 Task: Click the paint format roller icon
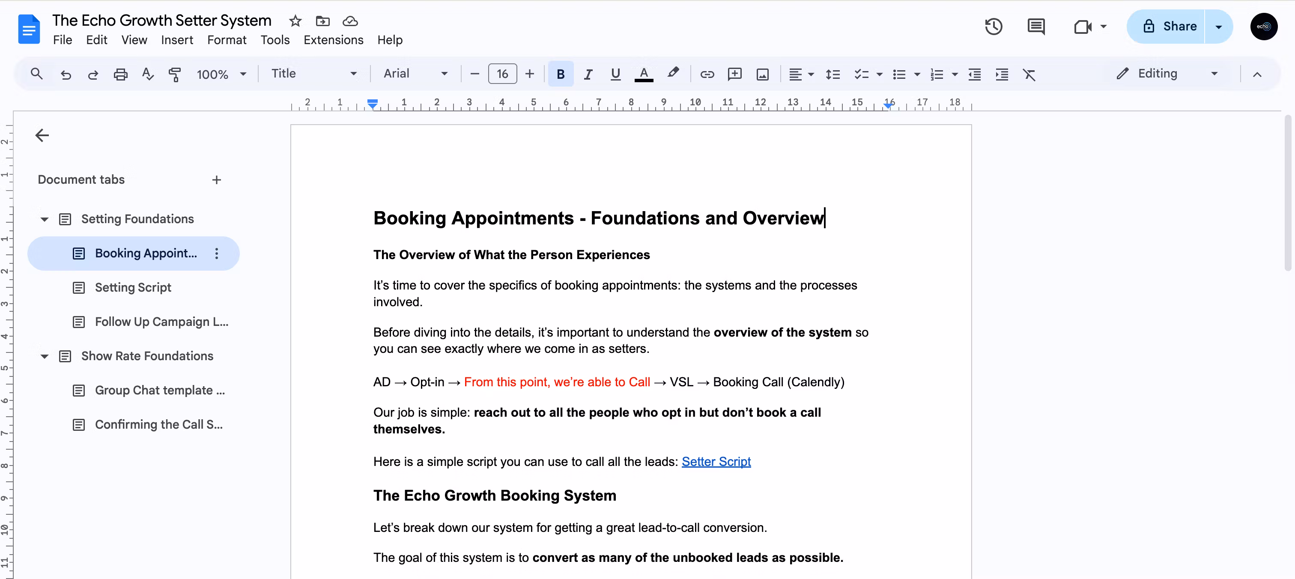click(174, 74)
